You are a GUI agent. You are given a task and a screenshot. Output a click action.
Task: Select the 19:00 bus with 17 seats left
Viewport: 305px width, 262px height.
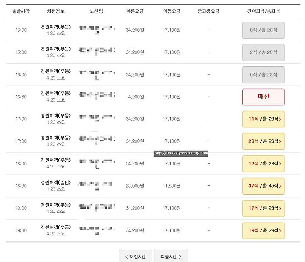point(263,208)
